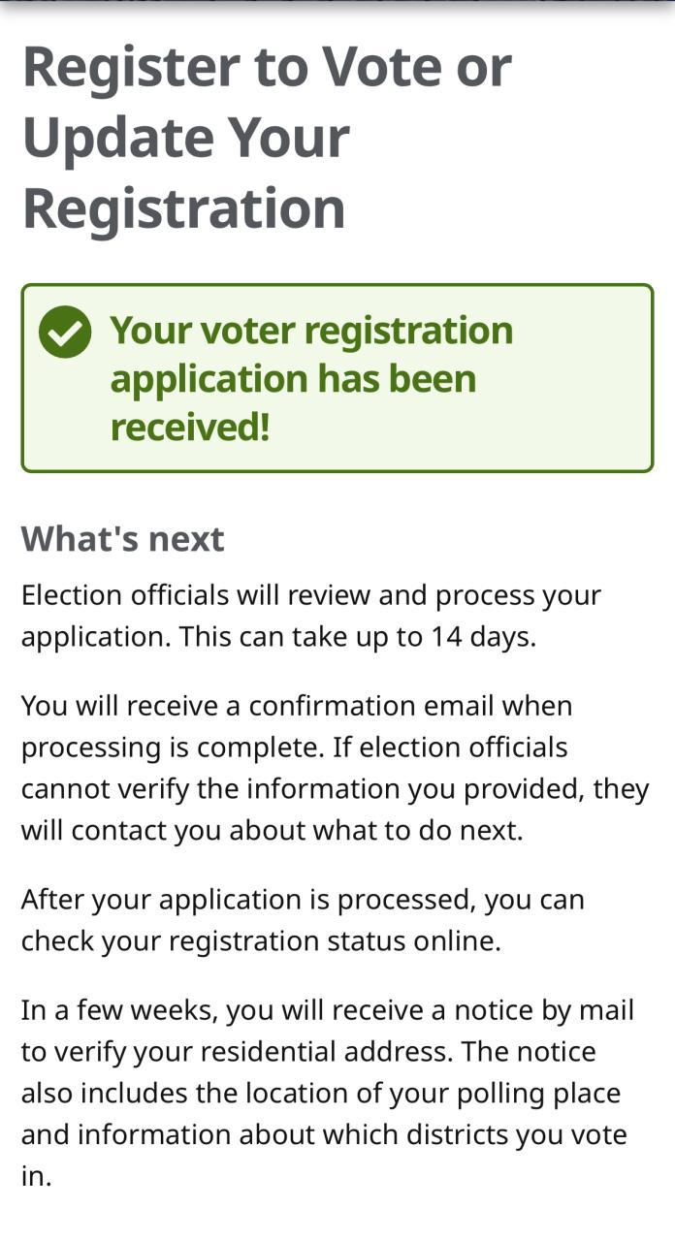
Task: Click the 'check your registration status online' text
Action: [261, 941]
